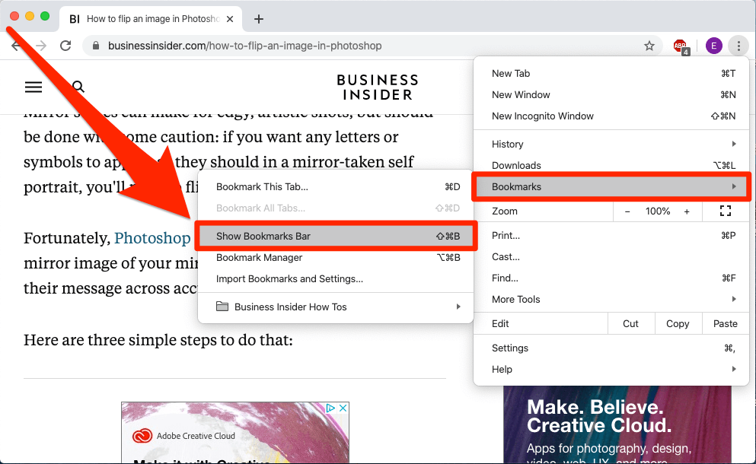756x464 pixels.
Task: Choose New Incognito Window
Action: [x=611, y=116]
